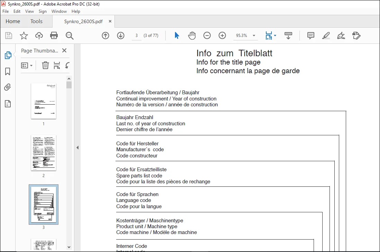Viewport: 380px width, 252px height.
Task: Select the Synkro_2600S.pdf document tab
Action: (x=83, y=21)
